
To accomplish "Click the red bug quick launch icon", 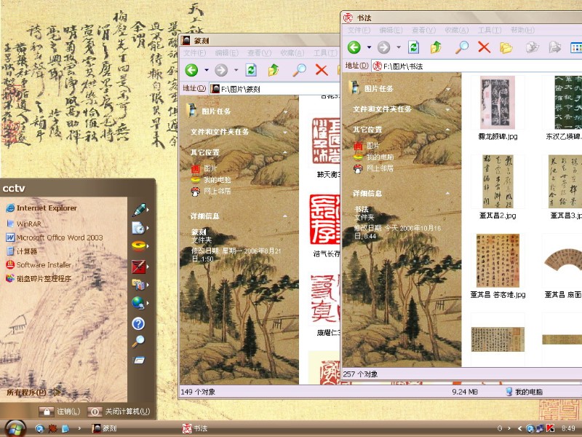I will click(x=52, y=428).
